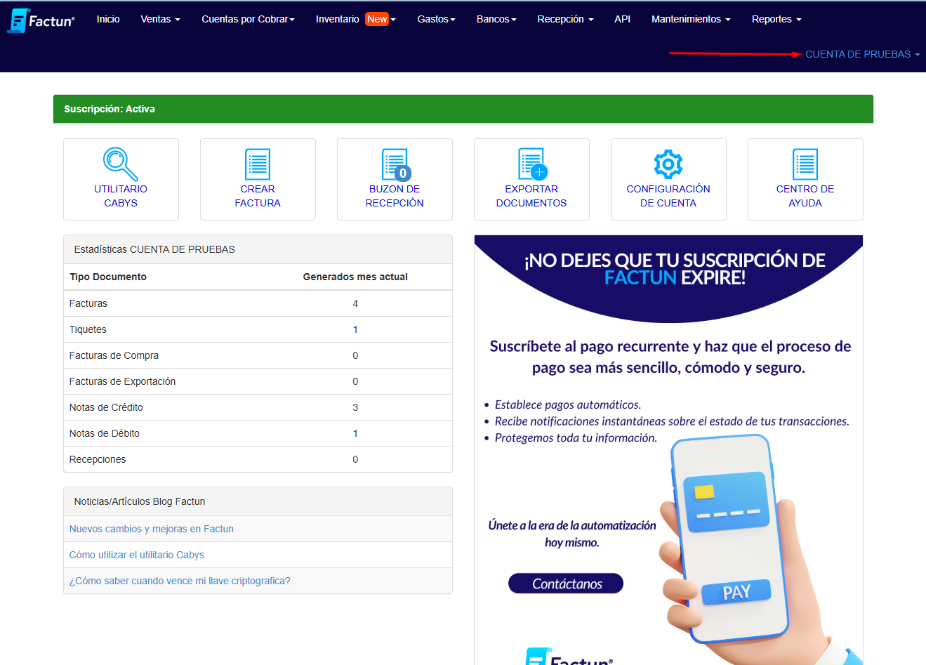The width and height of the screenshot is (926, 665).
Task: Click the phone PAY button in the banner image
Action: [736, 592]
